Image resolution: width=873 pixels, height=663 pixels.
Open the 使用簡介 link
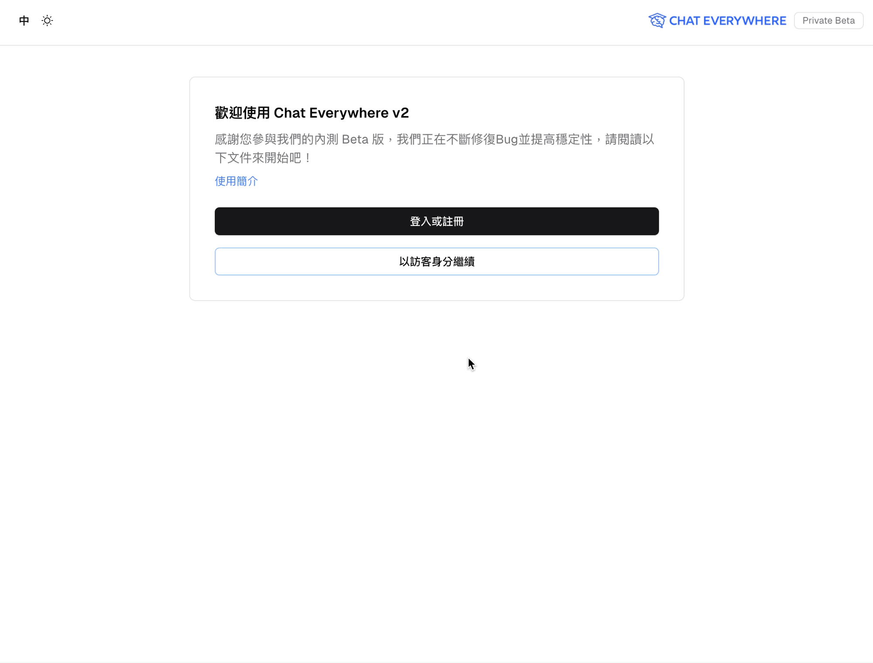[236, 181]
